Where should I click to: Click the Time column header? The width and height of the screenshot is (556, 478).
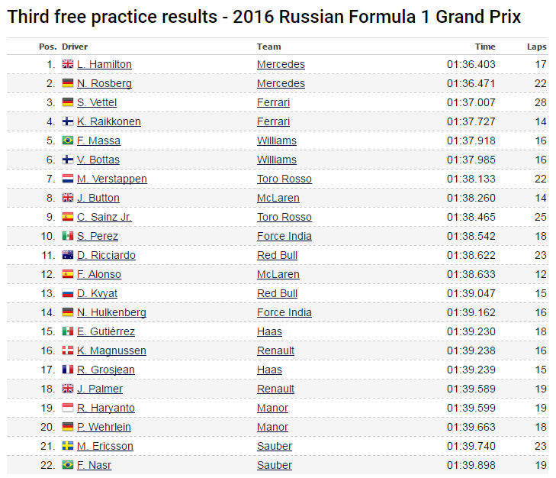pyautogui.click(x=484, y=47)
